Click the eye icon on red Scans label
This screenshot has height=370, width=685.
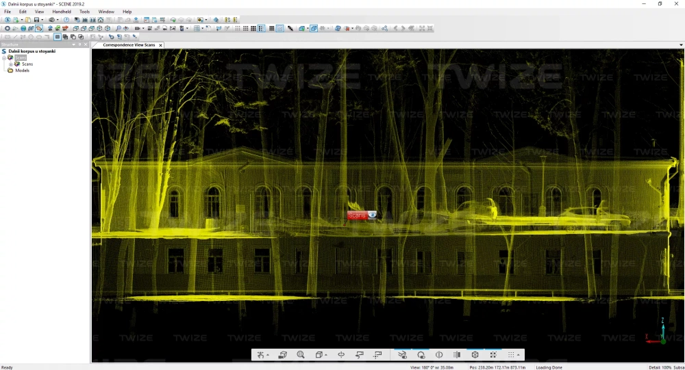[x=372, y=215]
